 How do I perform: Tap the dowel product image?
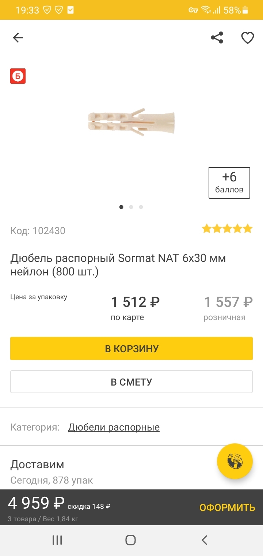click(131, 122)
